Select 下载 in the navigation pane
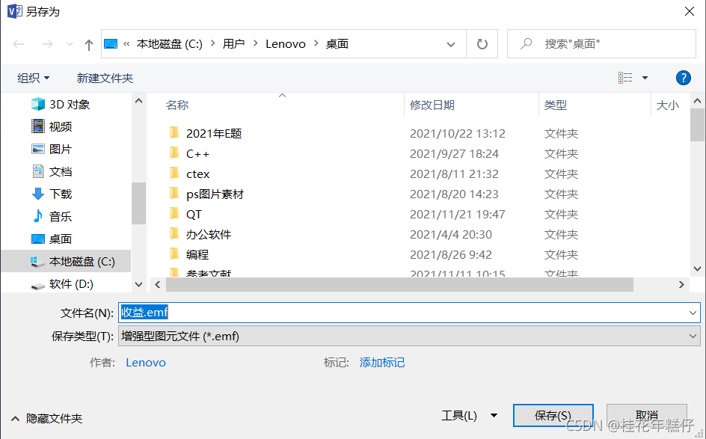Viewport: 706px width, 439px height. coord(61,194)
